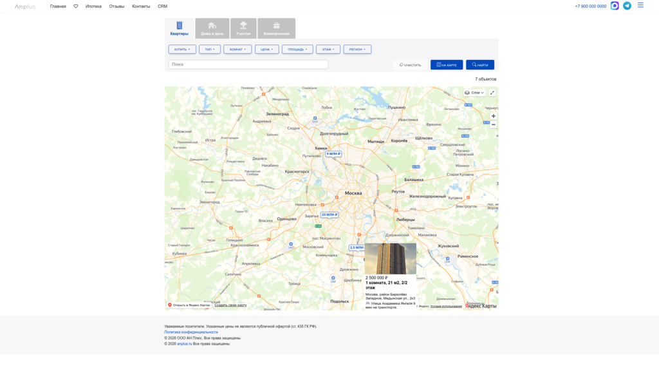Open the Слои map layers dropdown

point(475,93)
